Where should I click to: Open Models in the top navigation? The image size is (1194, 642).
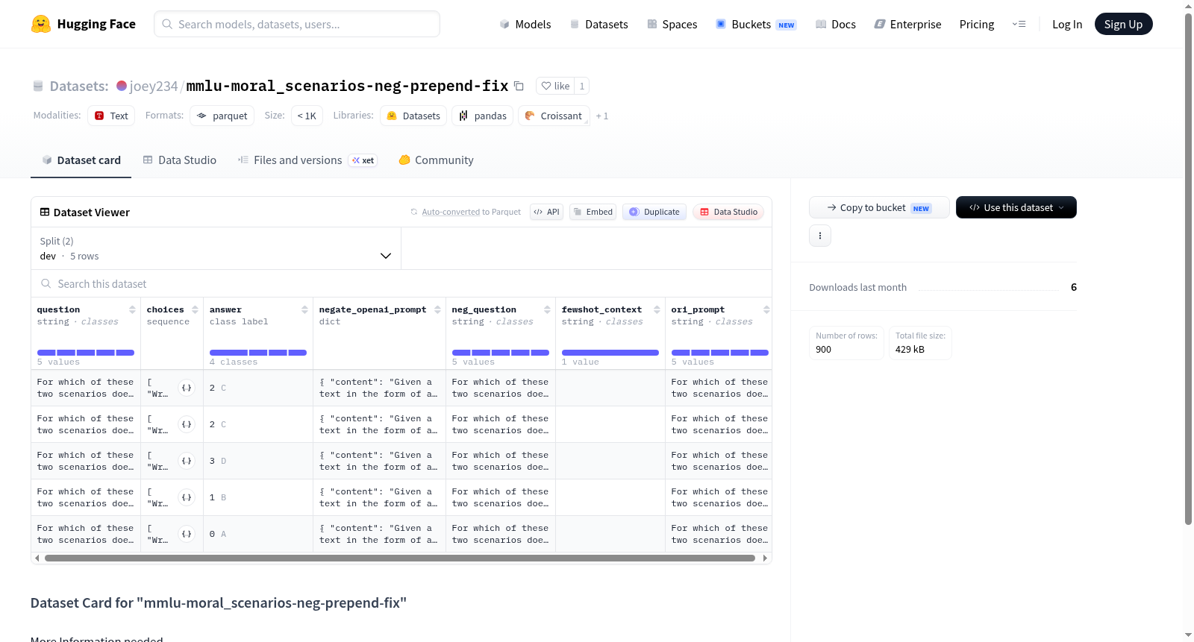[525, 25]
